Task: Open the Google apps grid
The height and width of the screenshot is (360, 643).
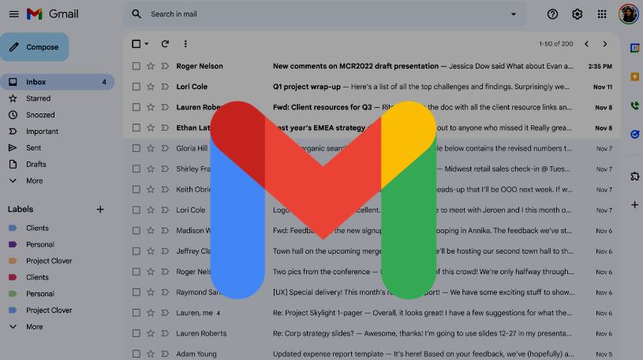Action: [602, 14]
